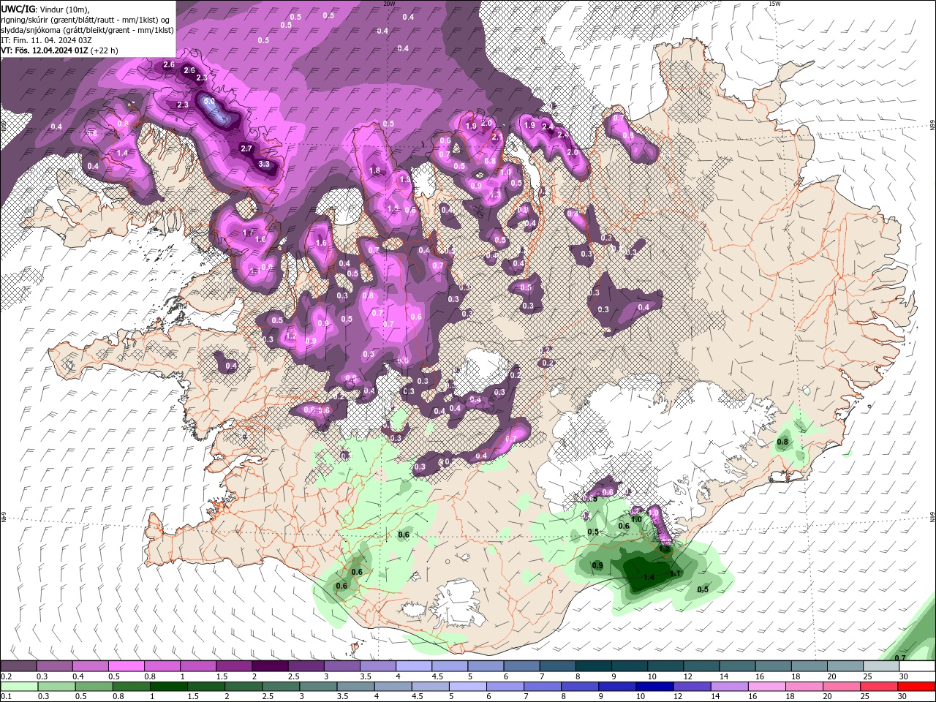The image size is (936, 702).
Task: Click the 'slydda/snjókoma' legend description line
Action: (x=87, y=30)
